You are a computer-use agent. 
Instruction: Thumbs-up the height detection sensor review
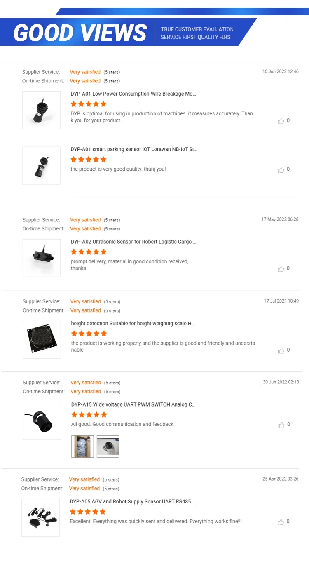coord(281,350)
